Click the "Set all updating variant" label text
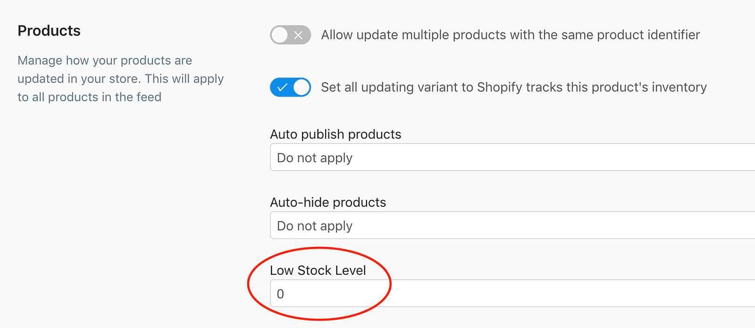755x328 pixels. pos(513,87)
